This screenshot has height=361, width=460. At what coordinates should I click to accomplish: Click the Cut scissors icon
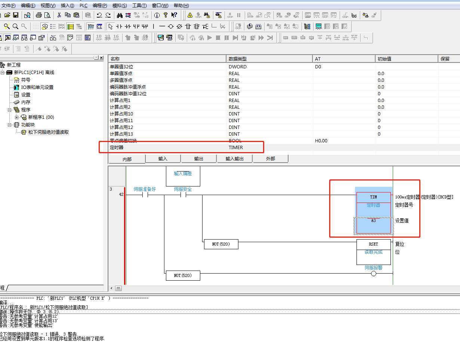59,15
